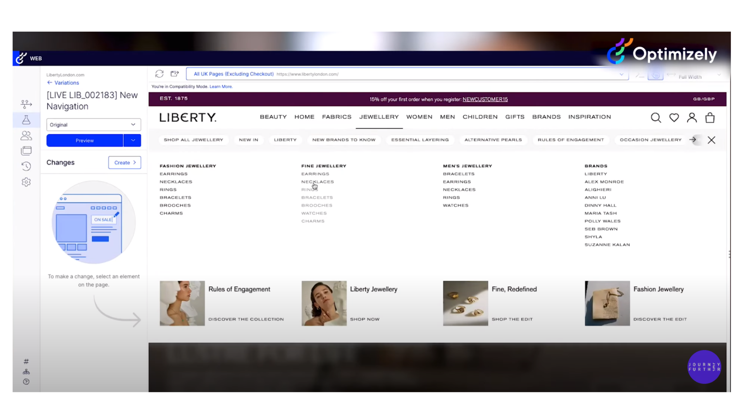Open the GIFTS menu
Screen dimensions: 744x418
515,117
